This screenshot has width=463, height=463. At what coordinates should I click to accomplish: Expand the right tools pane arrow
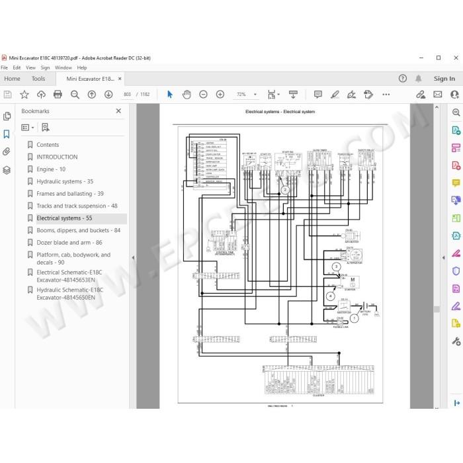(443, 257)
